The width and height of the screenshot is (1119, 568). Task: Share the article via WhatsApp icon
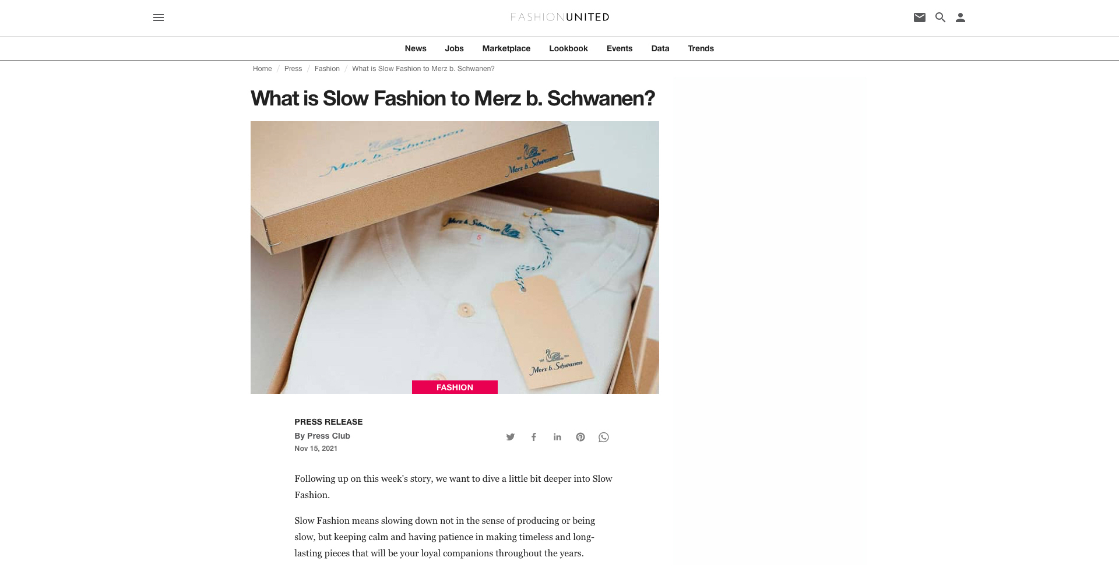[x=604, y=437]
